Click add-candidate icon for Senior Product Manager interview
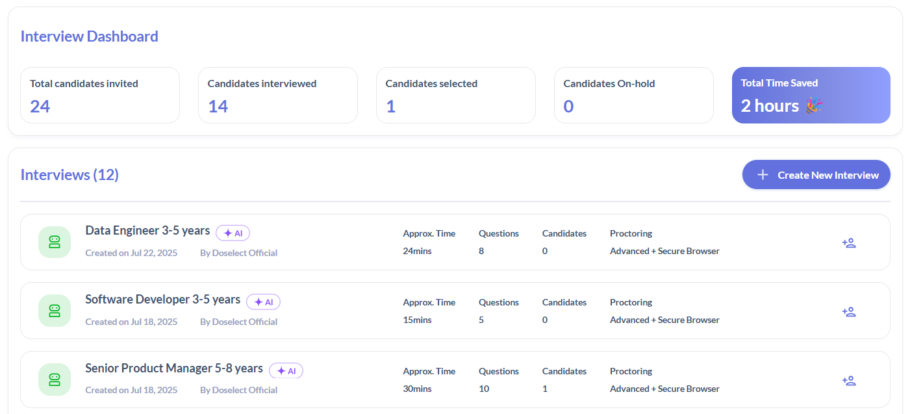 [x=849, y=380]
